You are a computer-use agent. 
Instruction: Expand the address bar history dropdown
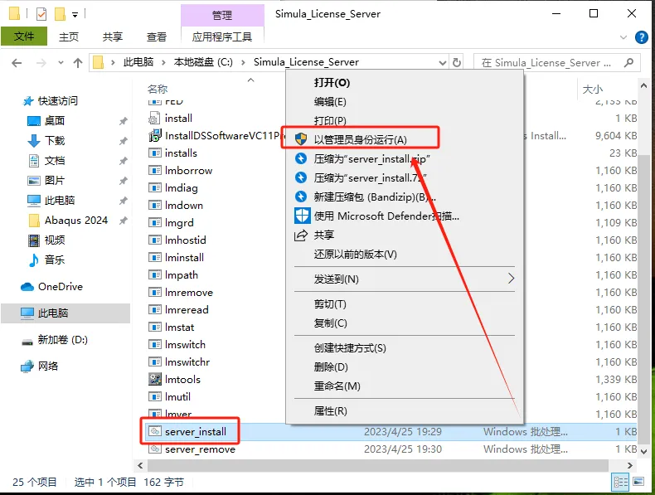click(443, 63)
